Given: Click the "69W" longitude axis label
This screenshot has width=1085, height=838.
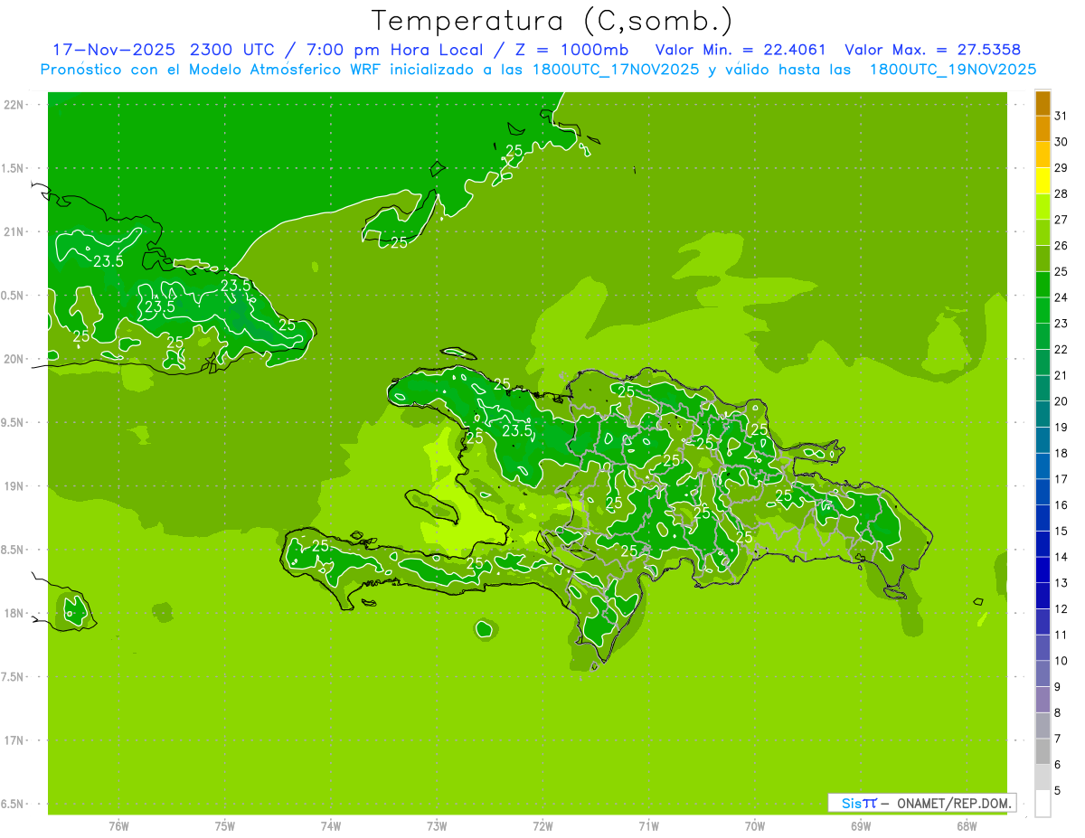Looking at the screenshot, I should pos(861,825).
